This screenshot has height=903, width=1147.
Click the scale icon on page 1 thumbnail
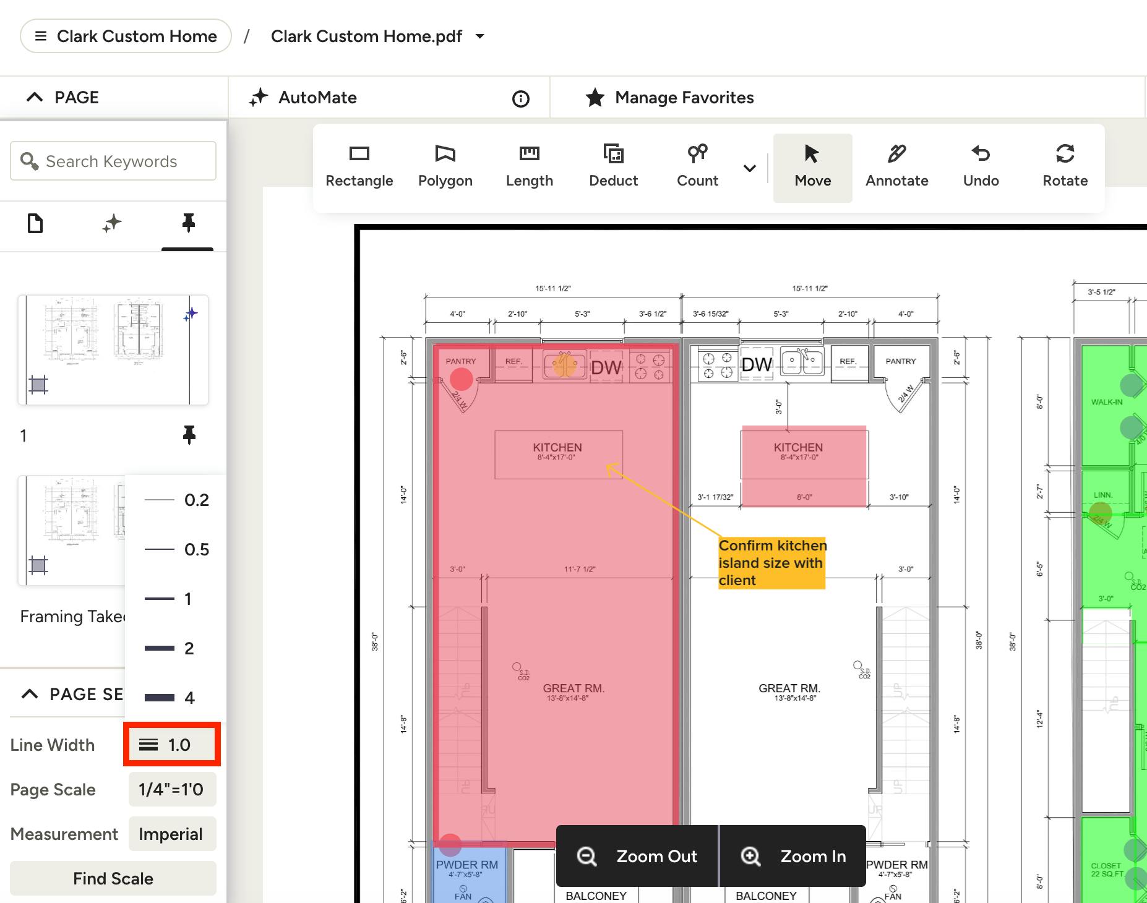38,385
